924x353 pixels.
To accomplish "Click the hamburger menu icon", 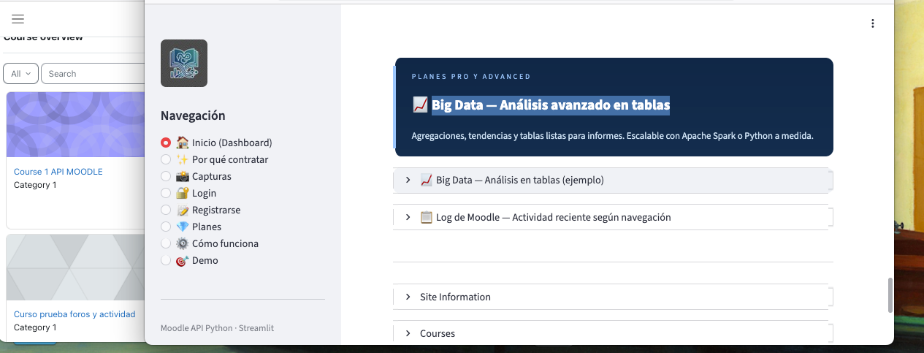I will click(x=18, y=19).
